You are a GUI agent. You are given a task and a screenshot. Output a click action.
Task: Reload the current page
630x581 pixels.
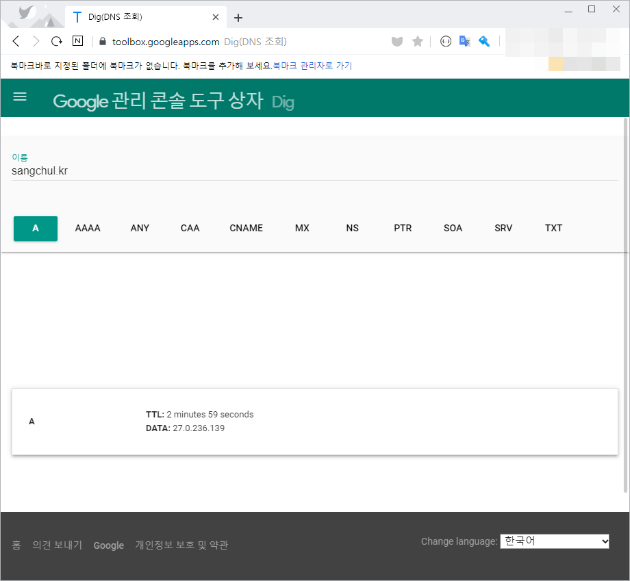[57, 41]
